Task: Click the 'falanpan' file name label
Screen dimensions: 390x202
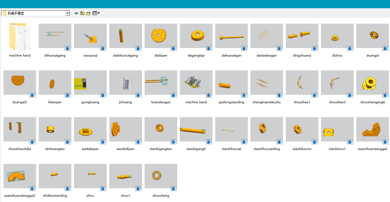Action: pyautogui.click(x=55, y=102)
